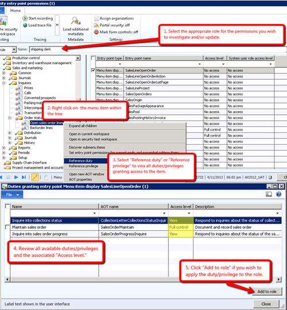Click the Assign organizations icon

[96, 18]
